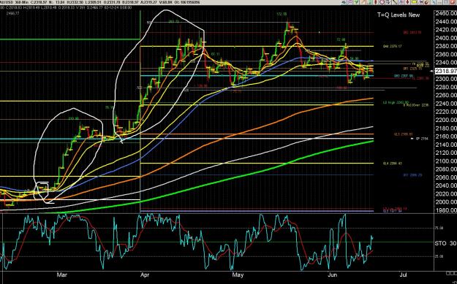Click the 25.00 stochastic level label

pyautogui.click(x=439, y=256)
